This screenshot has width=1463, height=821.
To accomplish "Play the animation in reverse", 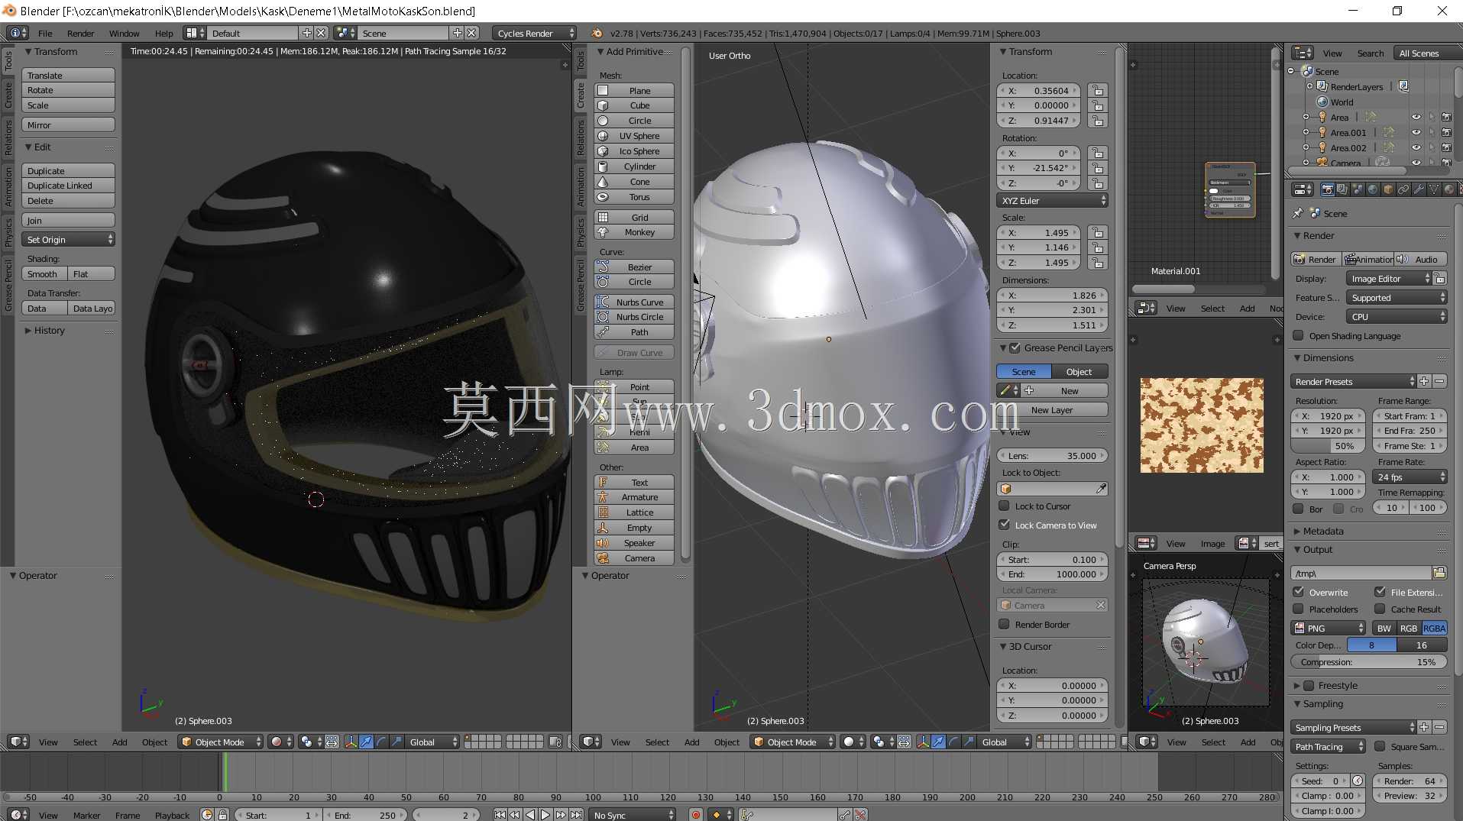I will click(x=530, y=815).
